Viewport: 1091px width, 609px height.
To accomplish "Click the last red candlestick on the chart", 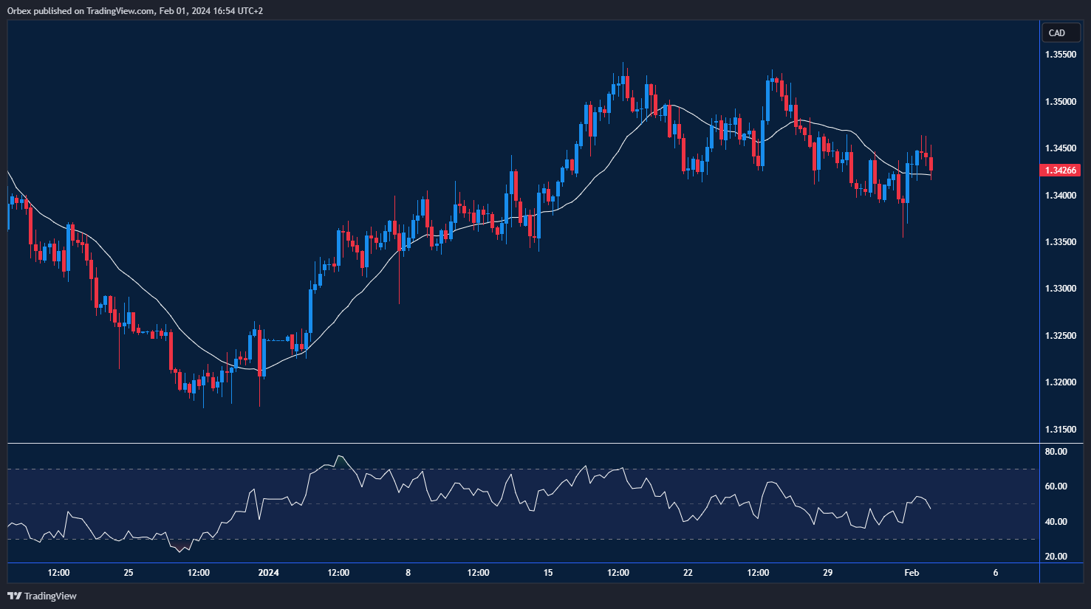I will 931,164.
